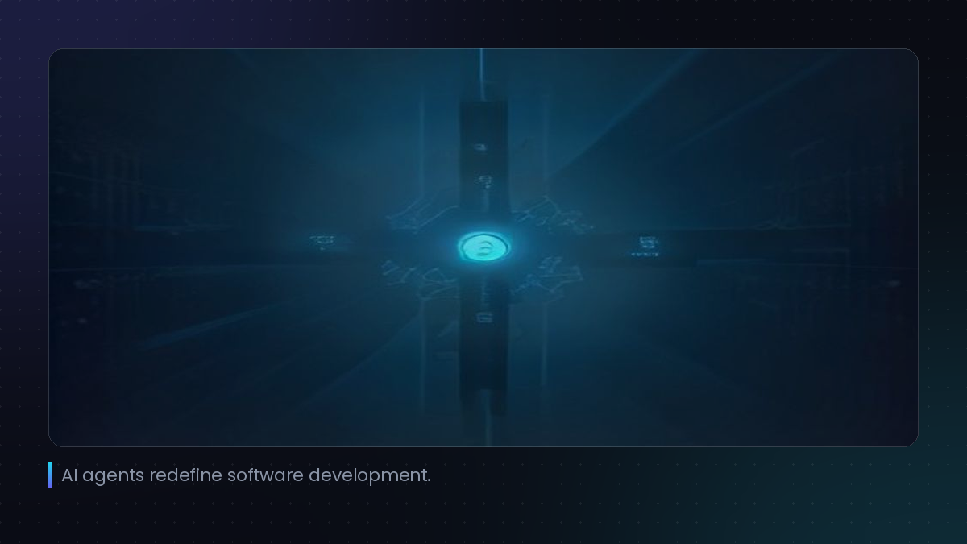Click the glowing blue circuit image
Viewport: 967px width, 544px height.
click(x=483, y=247)
